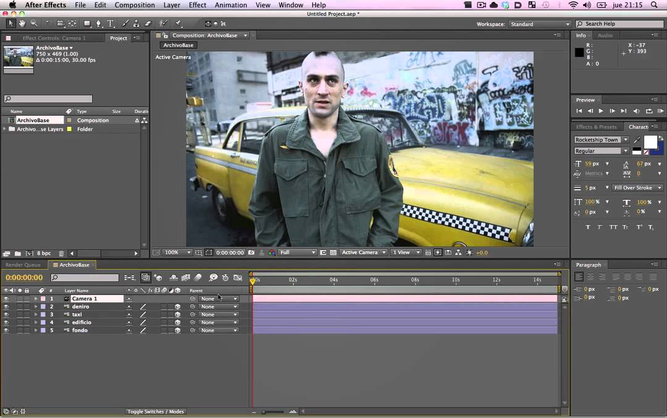Hide the taxi layer
This screenshot has height=418, width=667.
(x=6, y=315)
